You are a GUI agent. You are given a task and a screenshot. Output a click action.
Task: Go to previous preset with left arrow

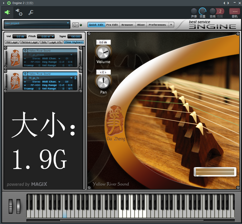point(224,3)
